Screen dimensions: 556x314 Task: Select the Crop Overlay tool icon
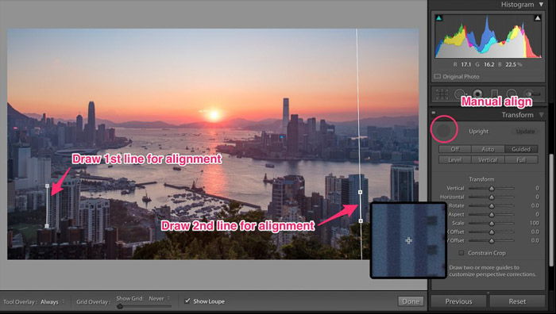pos(442,94)
